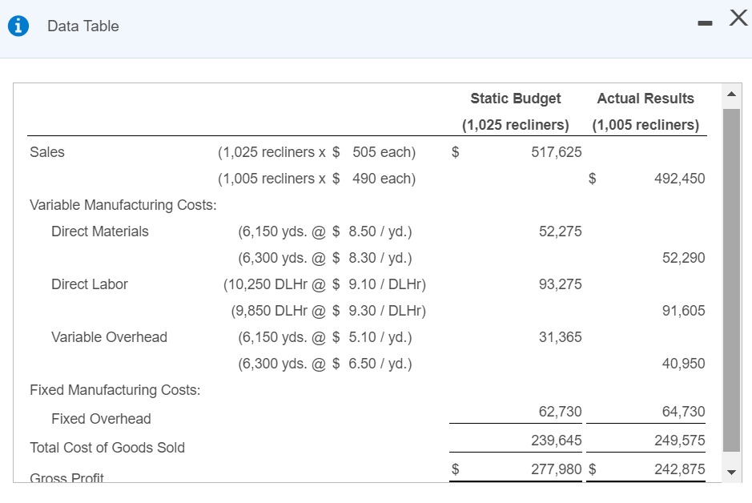
Task: Click the 492,450 actual sales value
Action: point(680,179)
